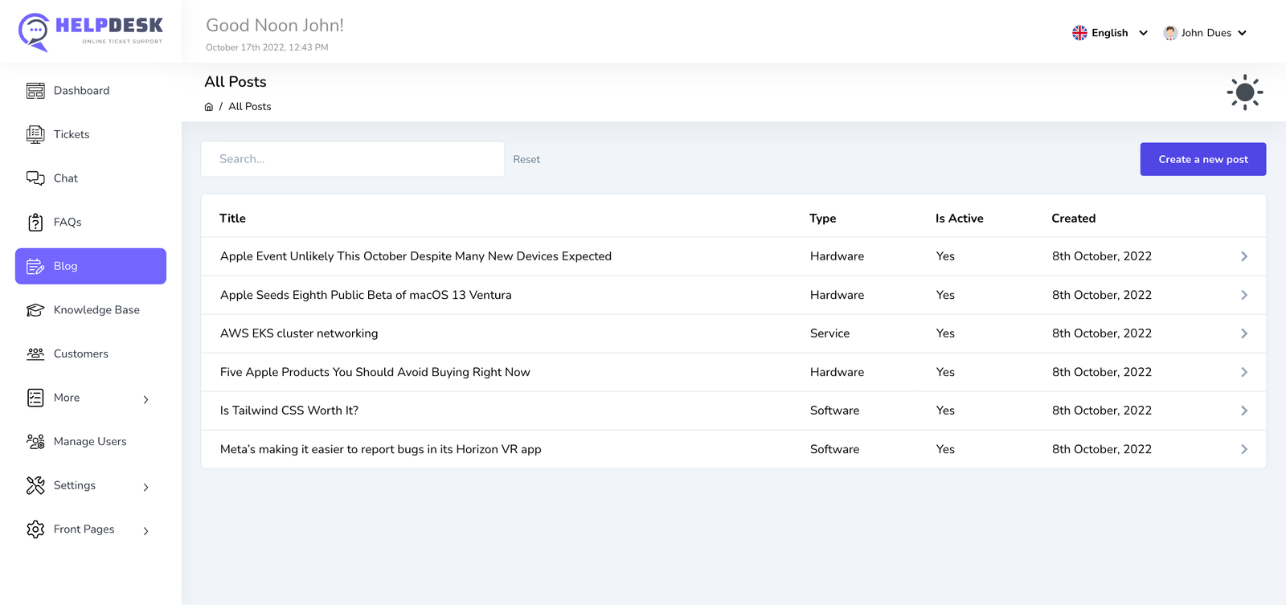
Task: Expand the More sidebar submenu
Action: click(x=145, y=399)
